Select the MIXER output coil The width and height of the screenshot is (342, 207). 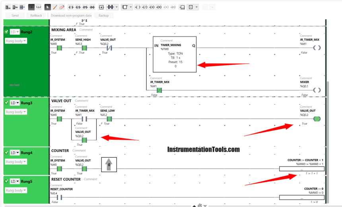[x=317, y=90]
